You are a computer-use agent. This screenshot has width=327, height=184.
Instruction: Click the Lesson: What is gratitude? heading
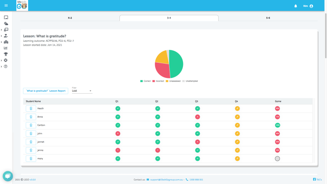(x=45, y=36)
